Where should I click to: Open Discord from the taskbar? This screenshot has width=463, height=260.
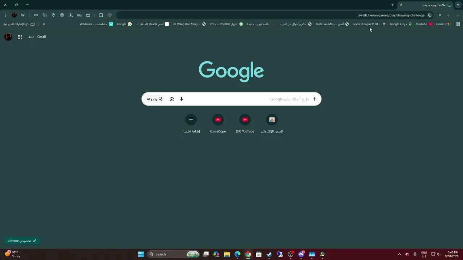click(301, 254)
